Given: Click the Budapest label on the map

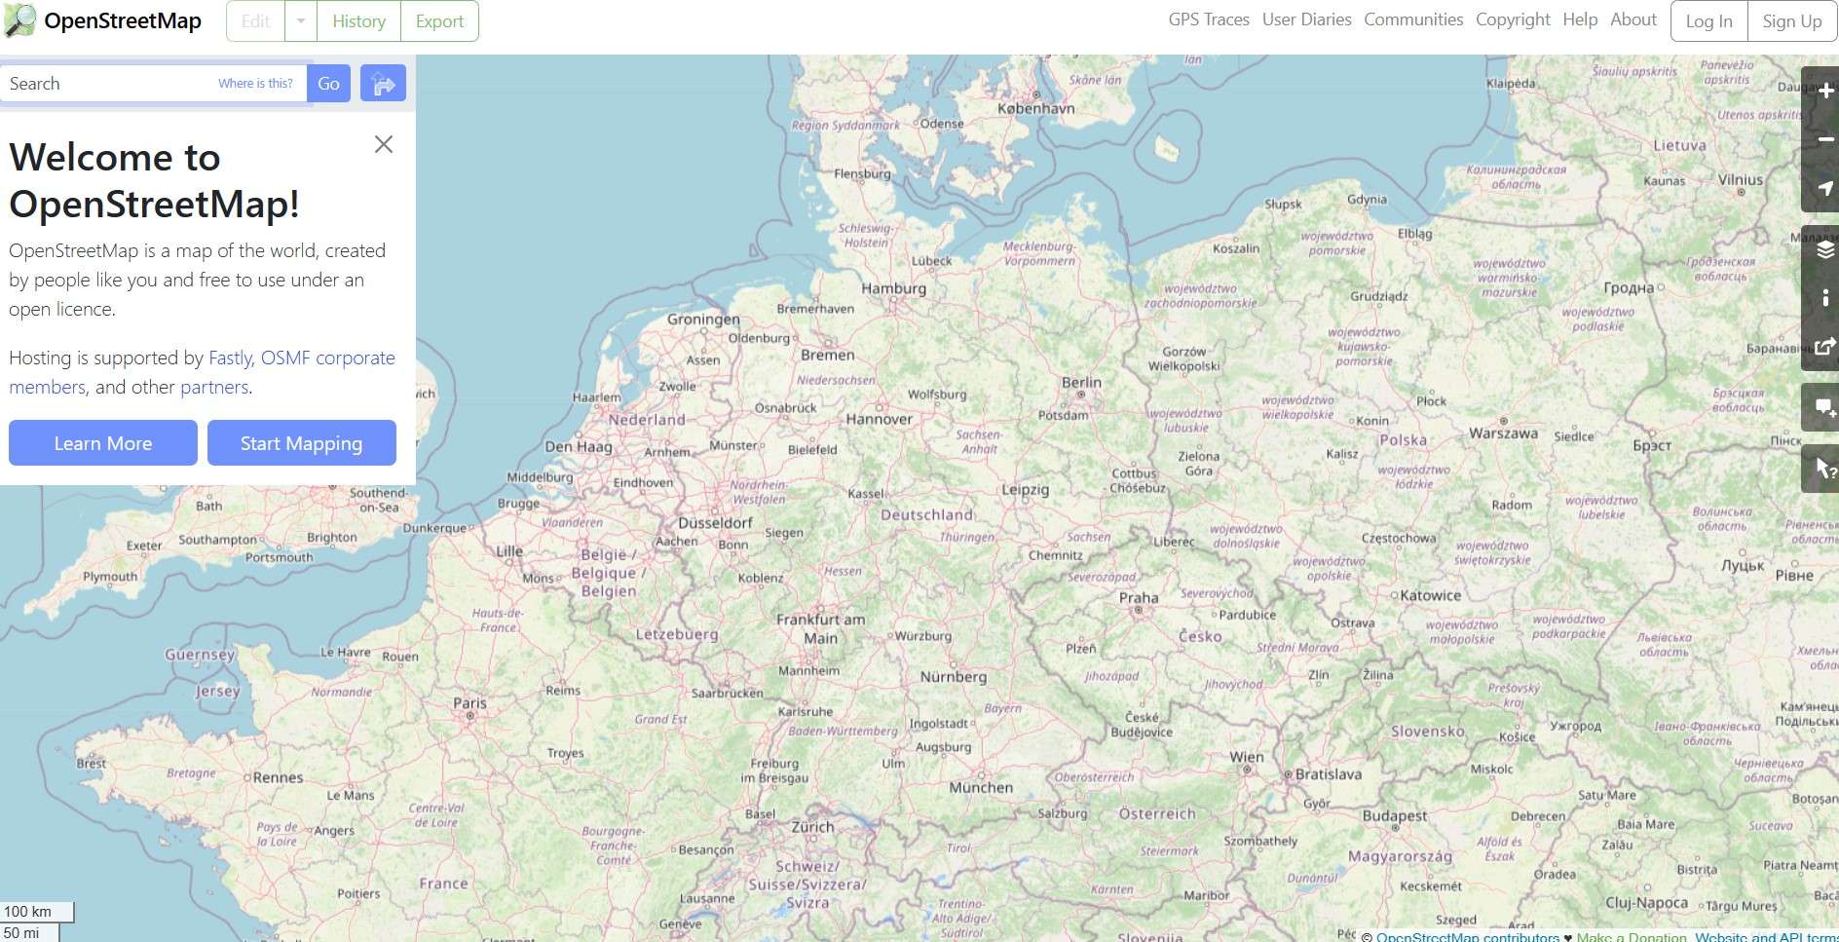Looking at the screenshot, I should coord(1395,815).
